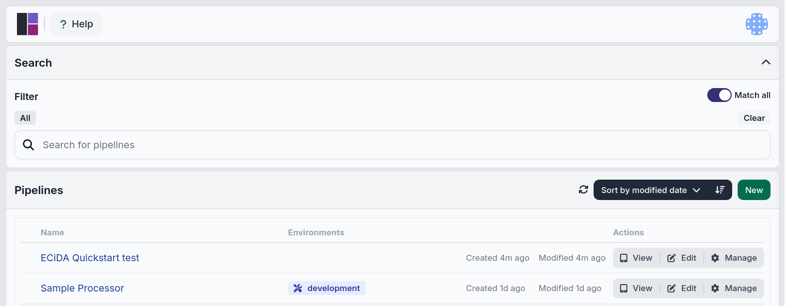Edit the ECiDA Quickstart test pipeline
Viewport: 785px width, 306px height.
click(682, 258)
